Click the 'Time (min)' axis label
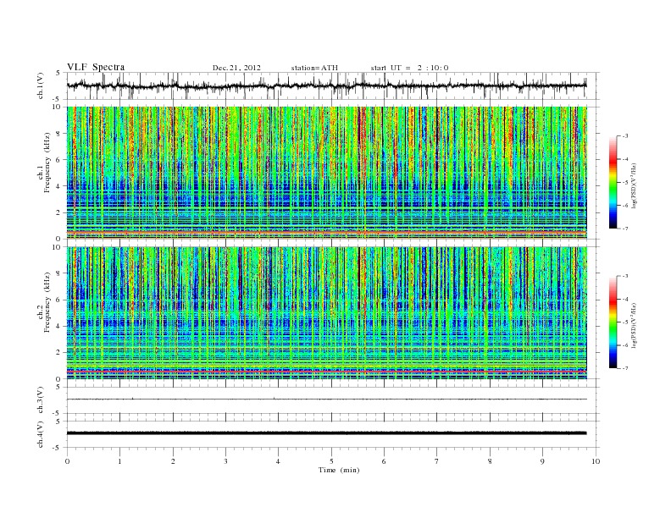Image resolution: width=671 pixels, height=518 pixels. click(339, 470)
